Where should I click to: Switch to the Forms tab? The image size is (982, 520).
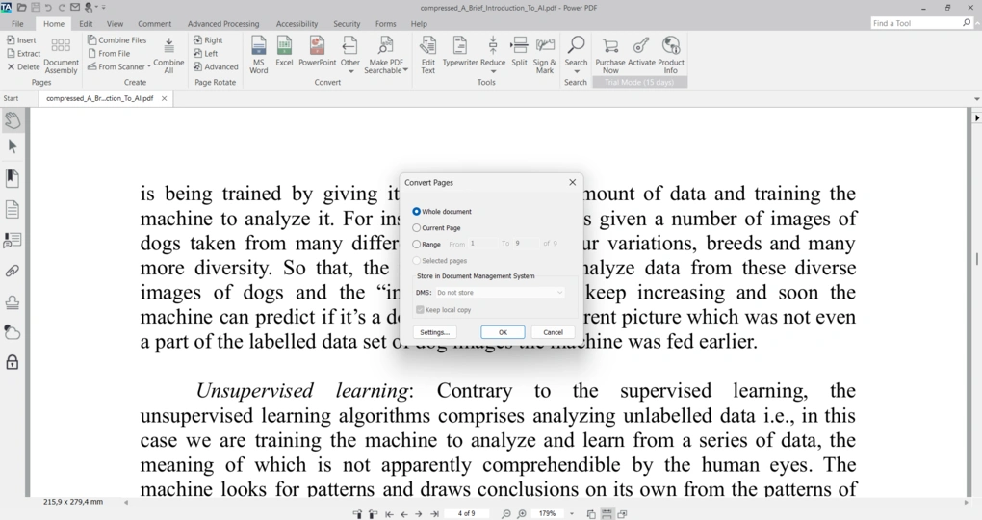(x=386, y=24)
